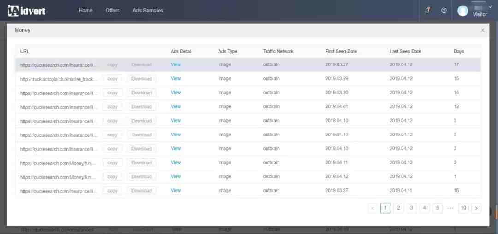The width and height of the screenshot is (498, 234).
Task: Expand the Visitor account menu
Action: coord(491,6)
